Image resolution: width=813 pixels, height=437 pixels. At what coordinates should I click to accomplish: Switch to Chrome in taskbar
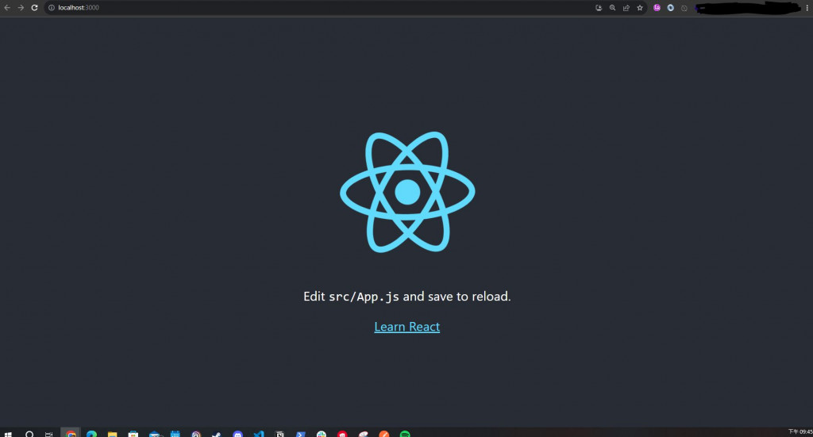71,434
